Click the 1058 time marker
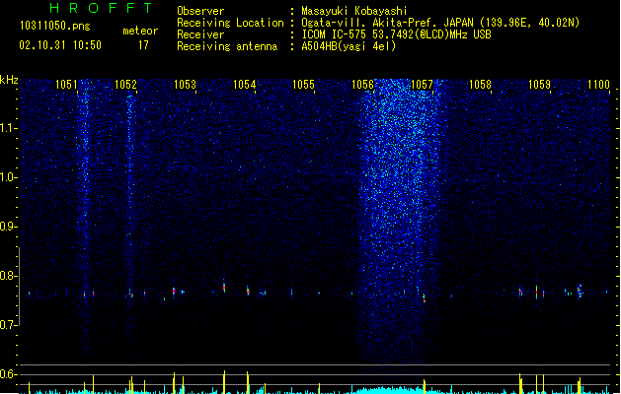Viewport: 621px width, 394px height. (480, 85)
